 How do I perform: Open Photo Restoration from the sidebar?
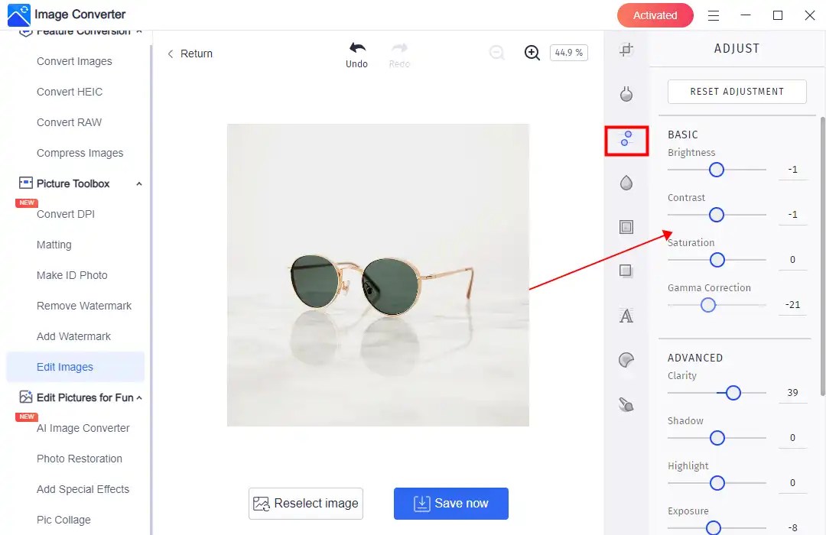pos(80,459)
